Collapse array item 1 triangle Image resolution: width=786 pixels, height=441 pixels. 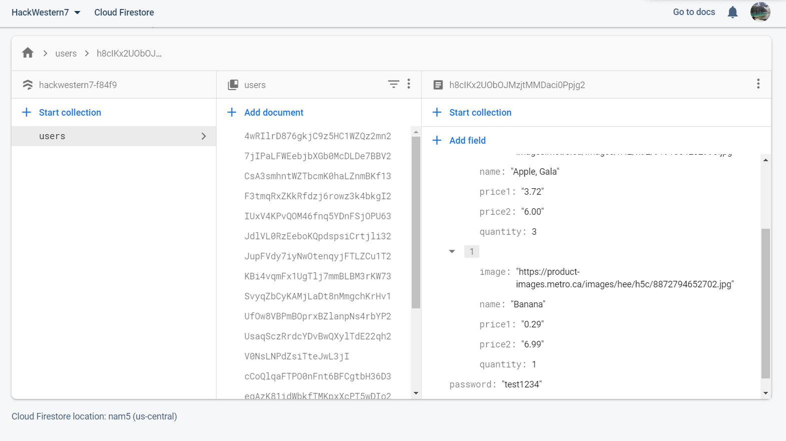click(452, 252)
